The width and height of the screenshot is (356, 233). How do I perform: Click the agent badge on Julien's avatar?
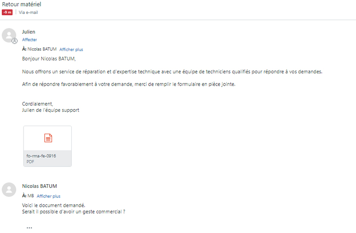[x=15, y=41]
